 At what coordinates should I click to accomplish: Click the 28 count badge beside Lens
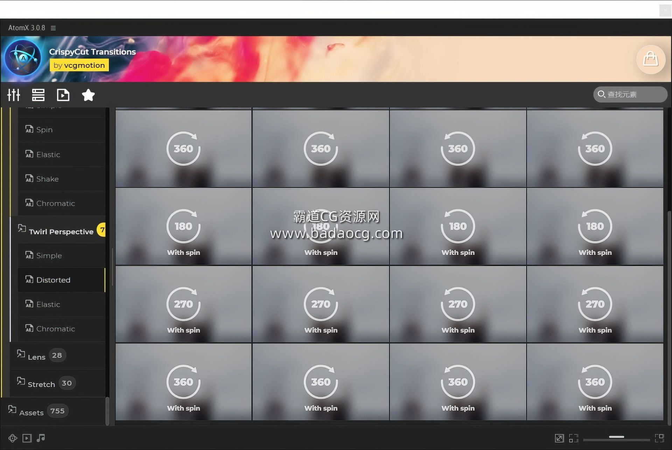(57, 356)
